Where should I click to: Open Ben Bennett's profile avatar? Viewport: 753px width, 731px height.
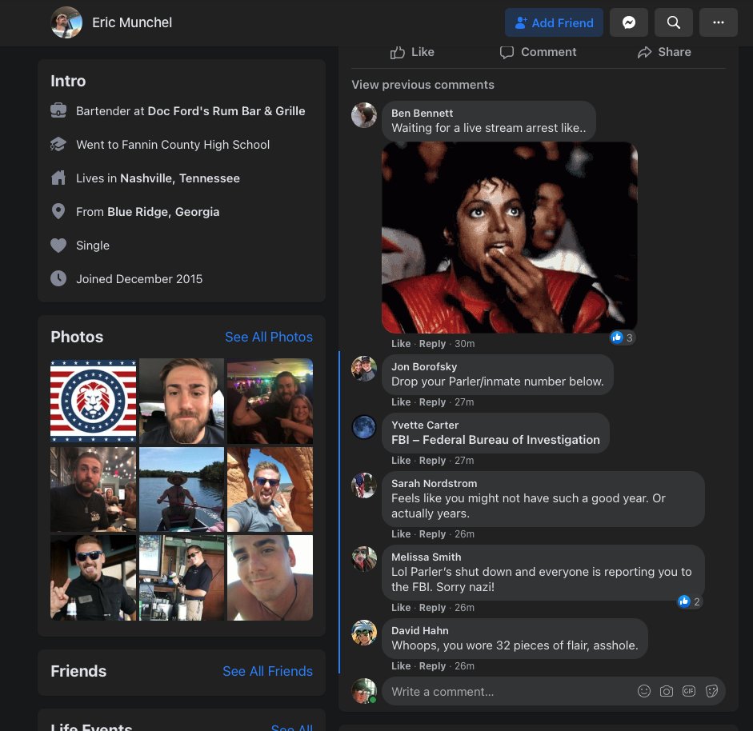click(x=364, y=114)
